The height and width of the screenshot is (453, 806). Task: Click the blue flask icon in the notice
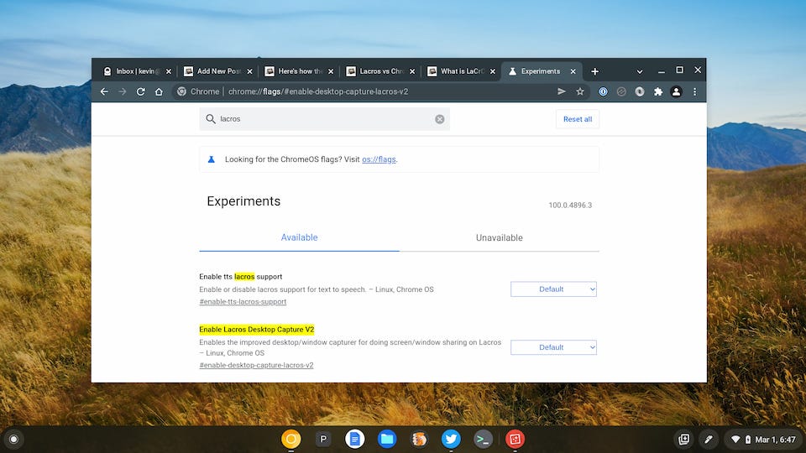(211, 159)
